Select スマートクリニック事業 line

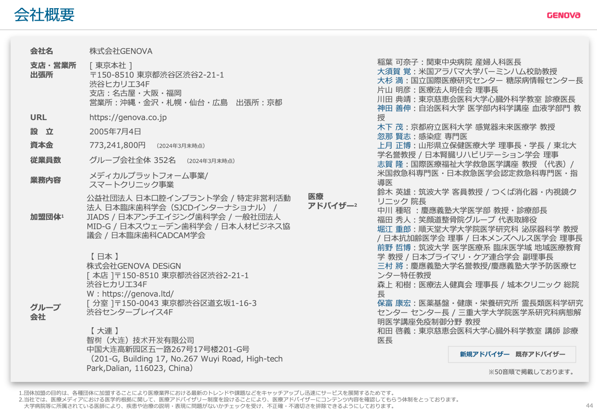click(x=131, y=185)
